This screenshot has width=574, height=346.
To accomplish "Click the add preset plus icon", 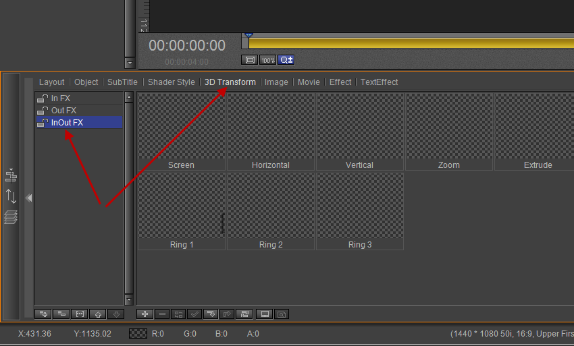I will (x=145, y=314).
